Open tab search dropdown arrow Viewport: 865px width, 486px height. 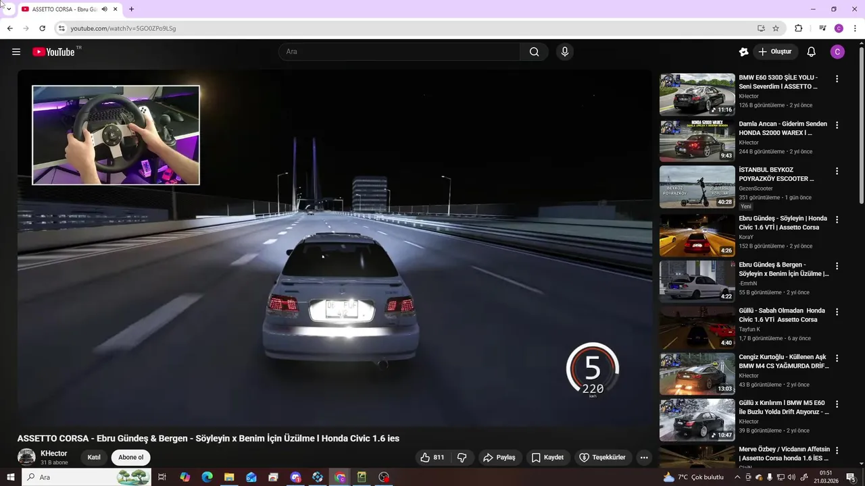coord(9,9)
